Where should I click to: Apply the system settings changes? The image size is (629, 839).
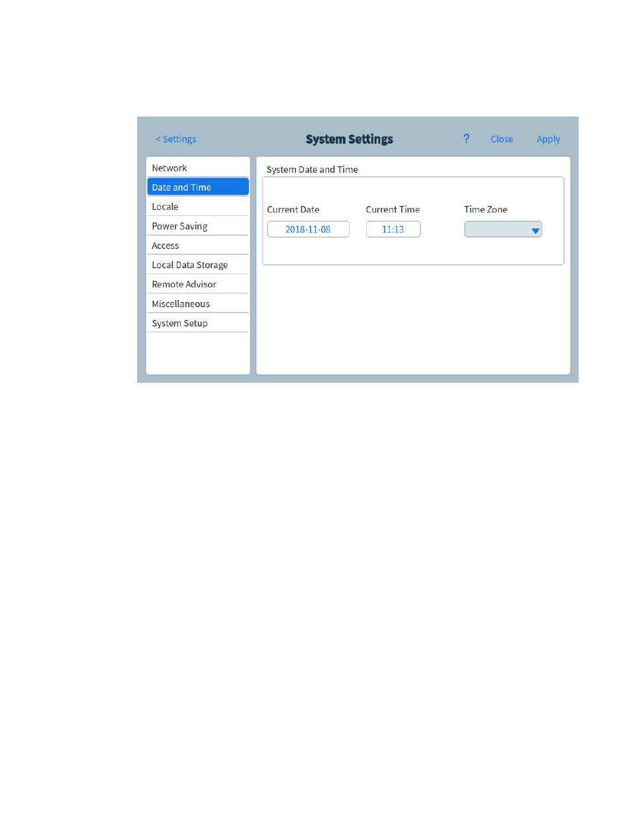point(548,139)
